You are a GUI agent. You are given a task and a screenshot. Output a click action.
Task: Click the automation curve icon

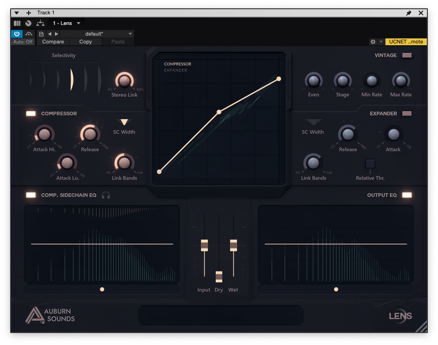click(29, 34)
